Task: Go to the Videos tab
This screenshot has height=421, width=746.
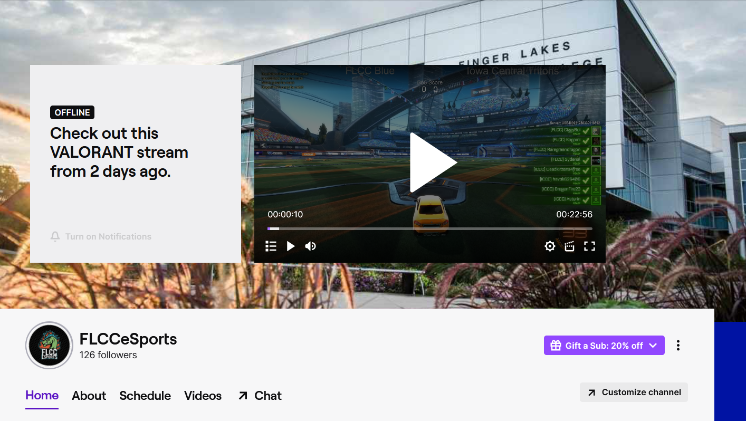Action: (x=203, y=396)
